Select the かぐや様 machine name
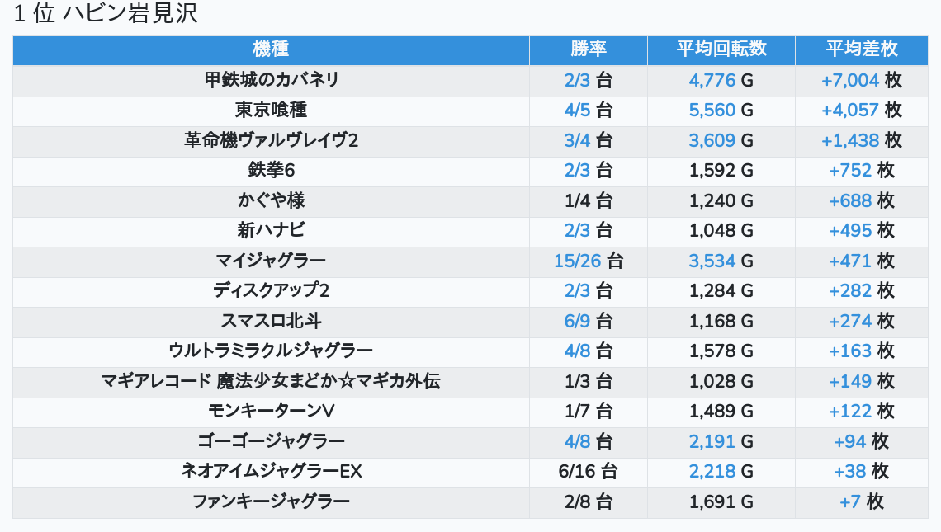Viewport: 941px width, 532px height. pos(271,200)
